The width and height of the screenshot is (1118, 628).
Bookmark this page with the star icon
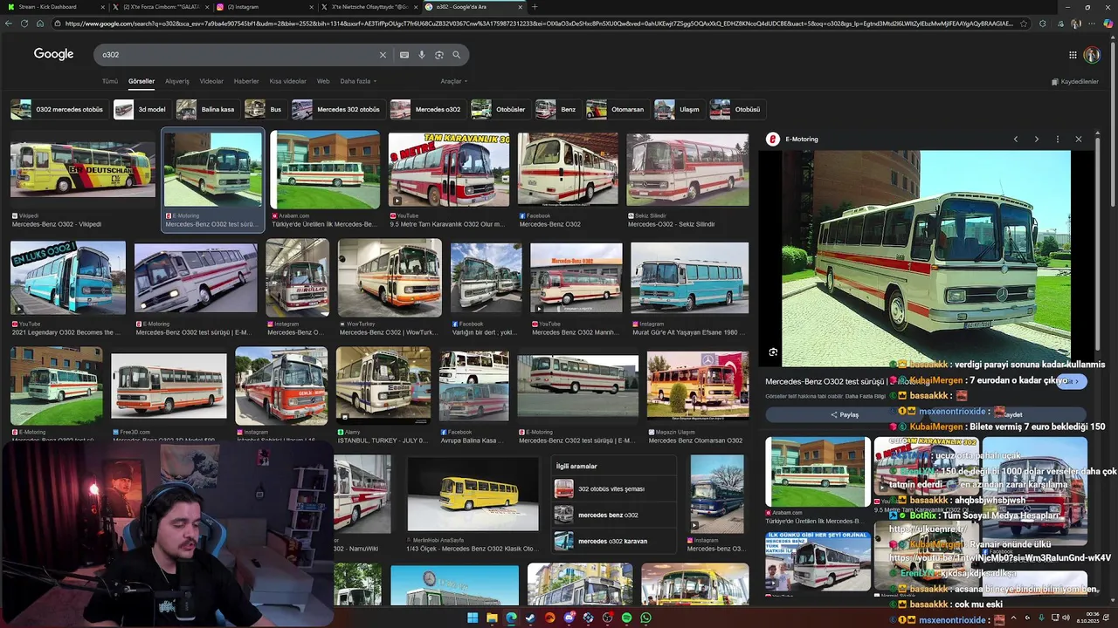1024,24
